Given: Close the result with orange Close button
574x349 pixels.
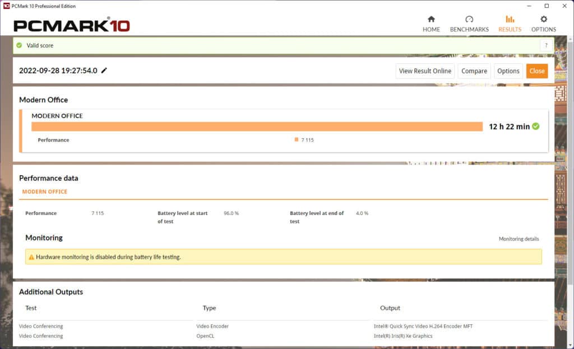Looking at the screenshot, I should [536, 71].
